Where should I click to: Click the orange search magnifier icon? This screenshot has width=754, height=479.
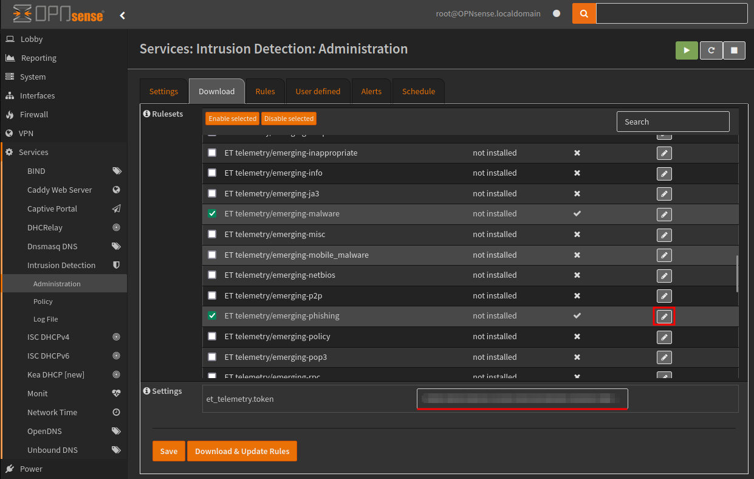point(584,13)
